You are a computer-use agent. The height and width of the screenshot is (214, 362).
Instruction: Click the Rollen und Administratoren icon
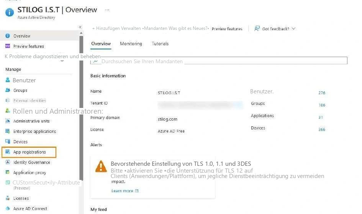click(x=8, y=111)
